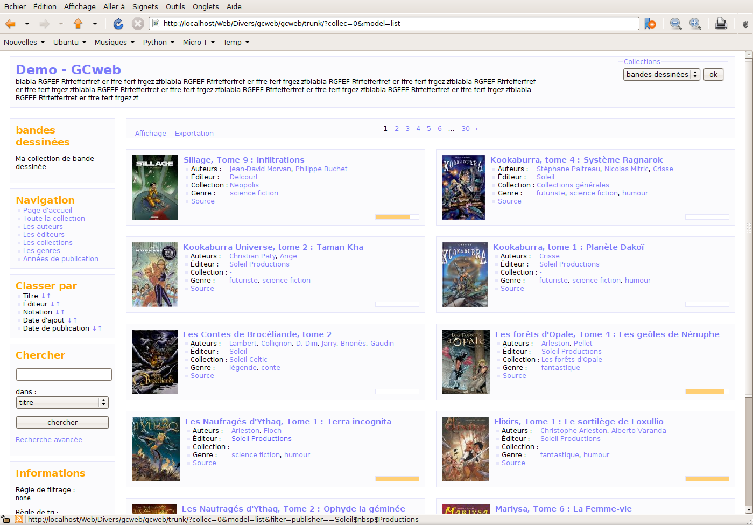Sort by Titre descending arrow

44,296
